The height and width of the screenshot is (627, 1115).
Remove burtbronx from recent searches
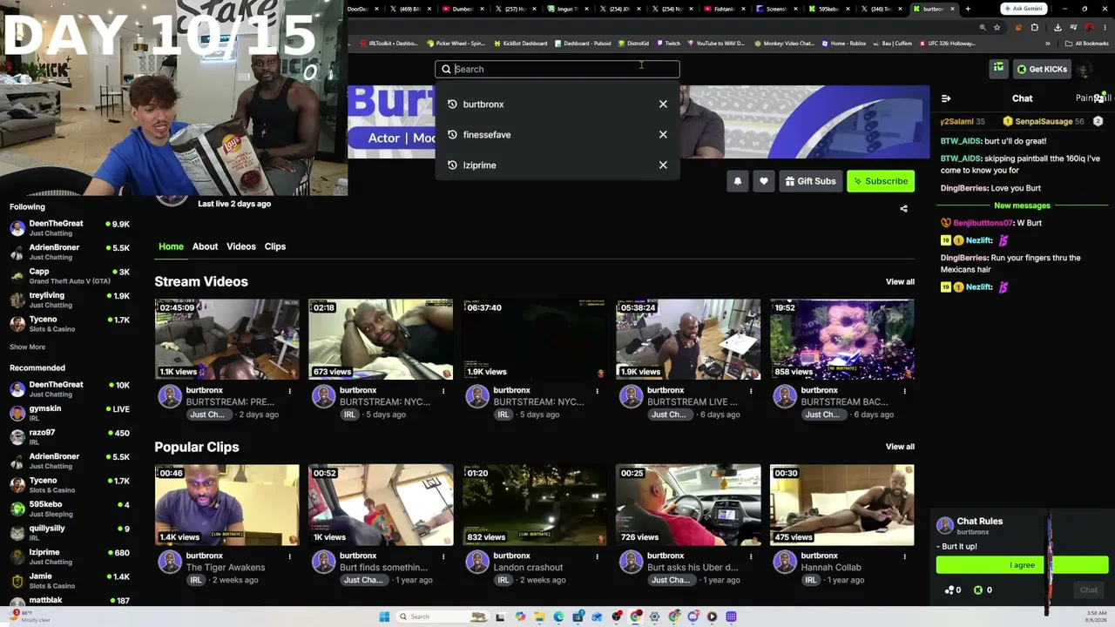663,104
